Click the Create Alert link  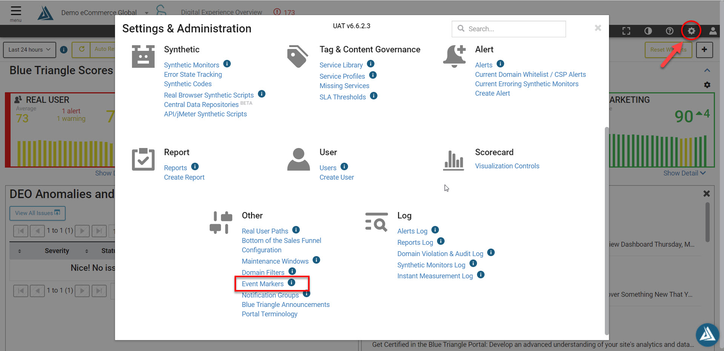click(492, 93)
